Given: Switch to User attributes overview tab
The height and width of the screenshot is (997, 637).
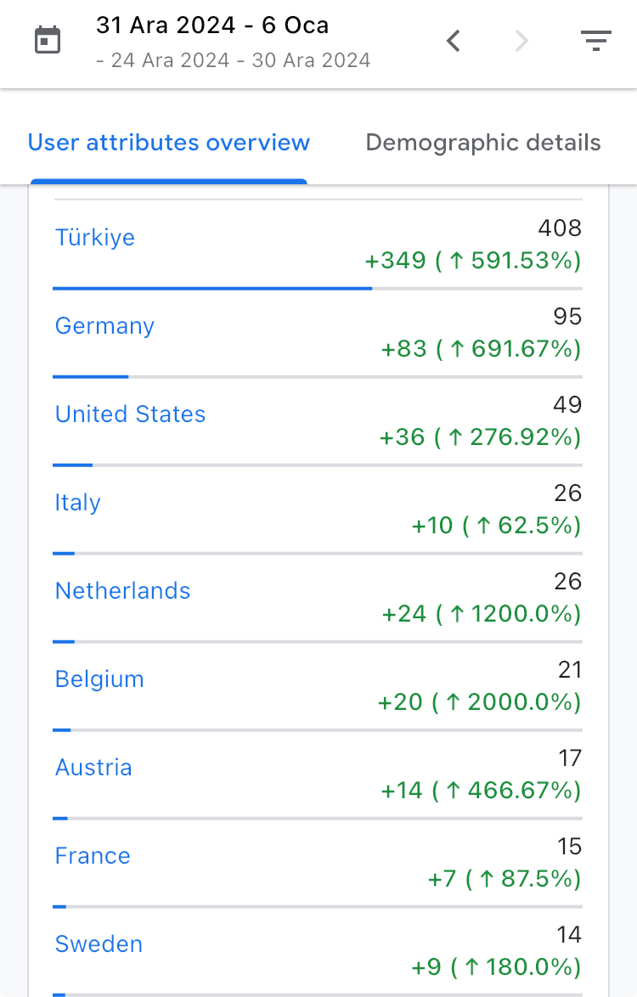Looking at the screenshot, I should (168, 143).
